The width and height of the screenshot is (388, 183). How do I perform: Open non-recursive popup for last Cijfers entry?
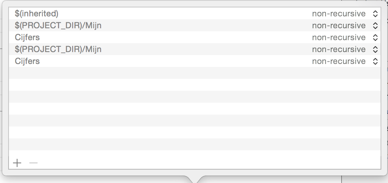339,61
